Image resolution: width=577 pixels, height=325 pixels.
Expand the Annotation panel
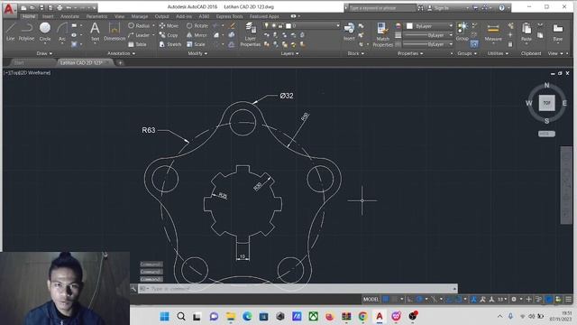[122, 53]
